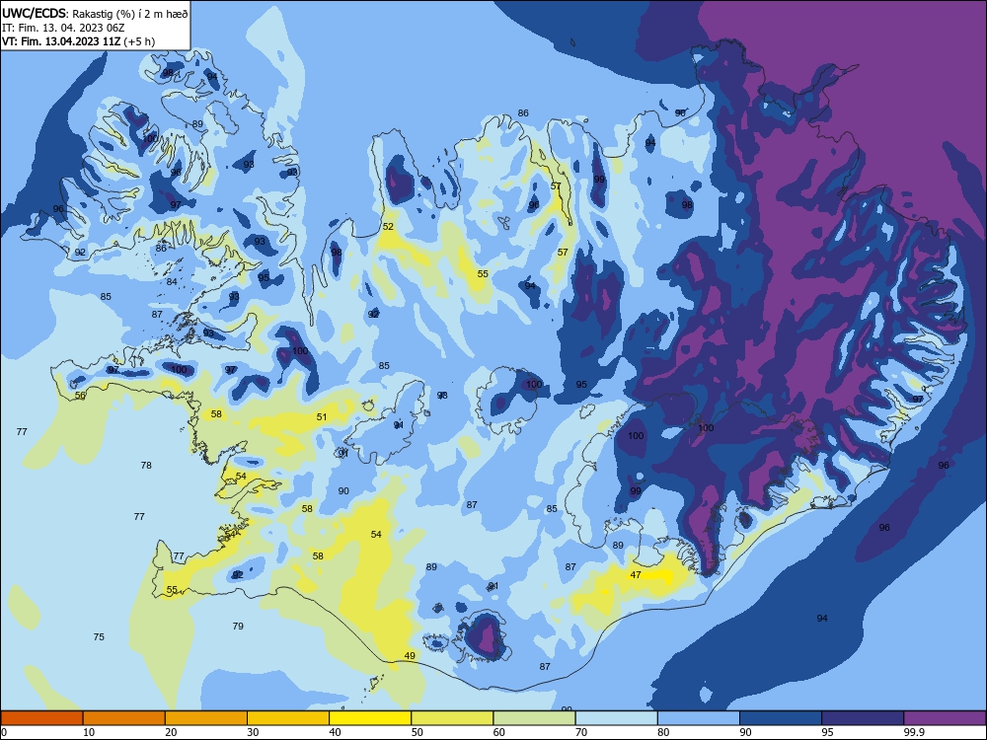Click the indigo 95–99.9 legend swatch
Image resolution: width=987 pixels, height=740 pixels.
863,718
